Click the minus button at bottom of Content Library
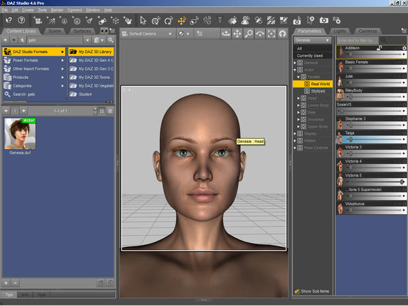Viewport: 408px width, 306px height. pos(15,283)
